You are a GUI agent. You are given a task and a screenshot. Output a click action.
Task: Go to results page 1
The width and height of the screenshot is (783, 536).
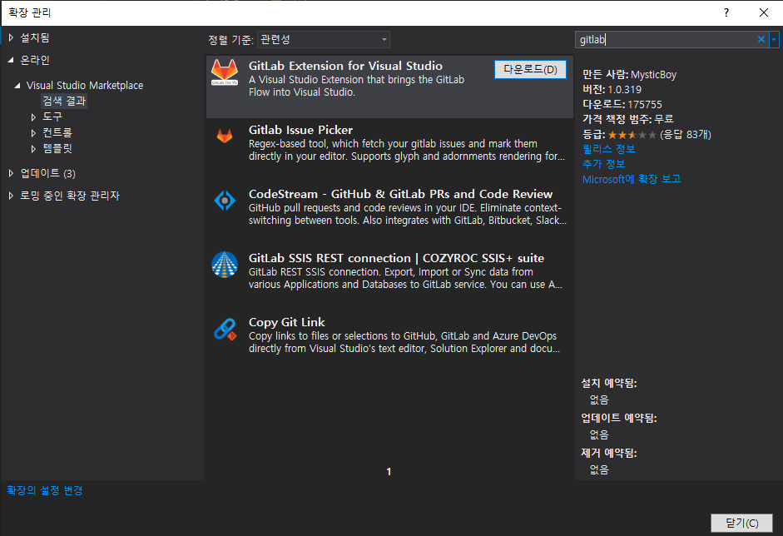pos(389,472)
